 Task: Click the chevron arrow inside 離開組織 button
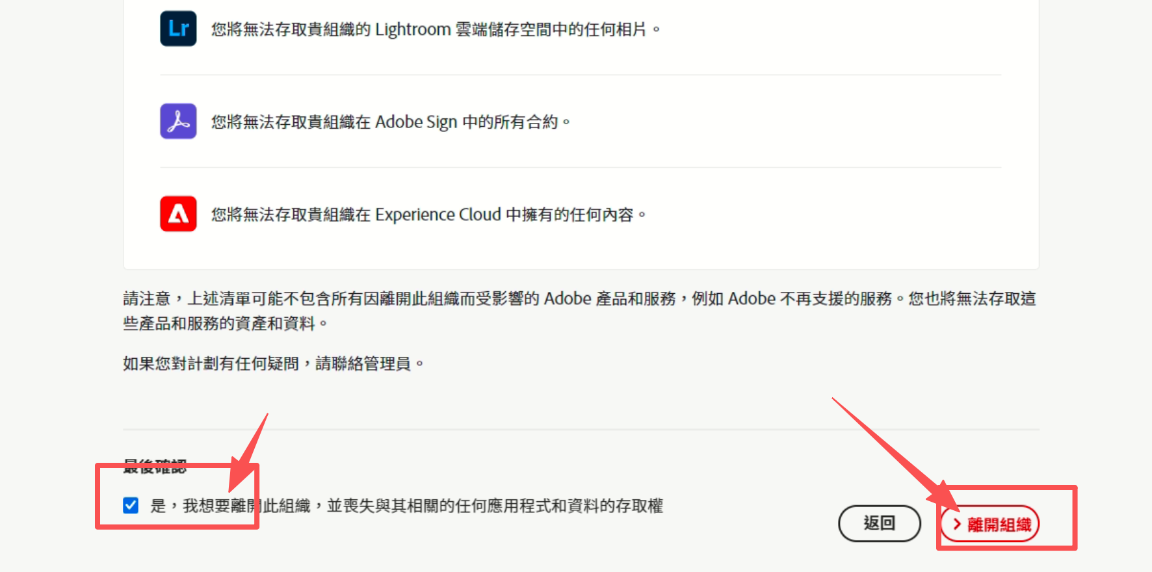[956, 524]
